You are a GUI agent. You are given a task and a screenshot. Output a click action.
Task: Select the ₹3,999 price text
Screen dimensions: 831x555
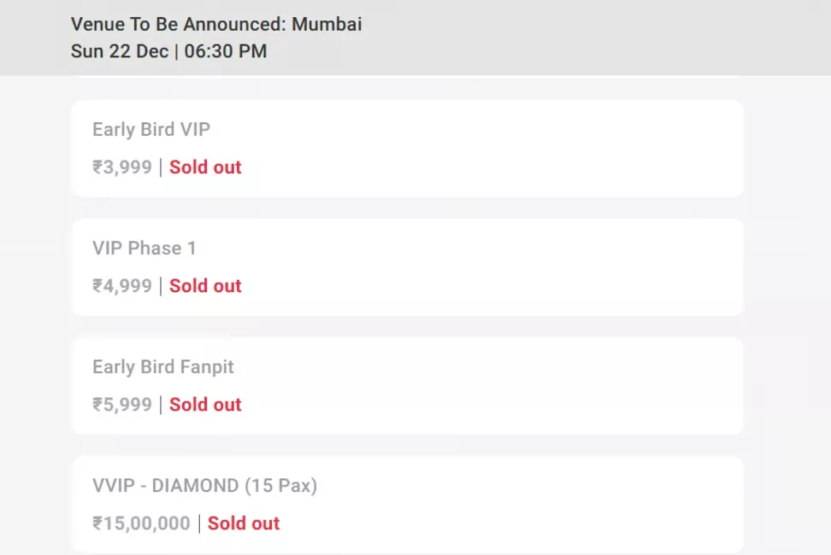click(122, 167)
